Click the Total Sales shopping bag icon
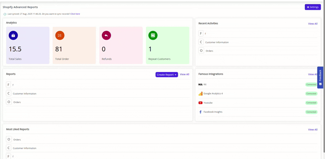 click(13, 35)
